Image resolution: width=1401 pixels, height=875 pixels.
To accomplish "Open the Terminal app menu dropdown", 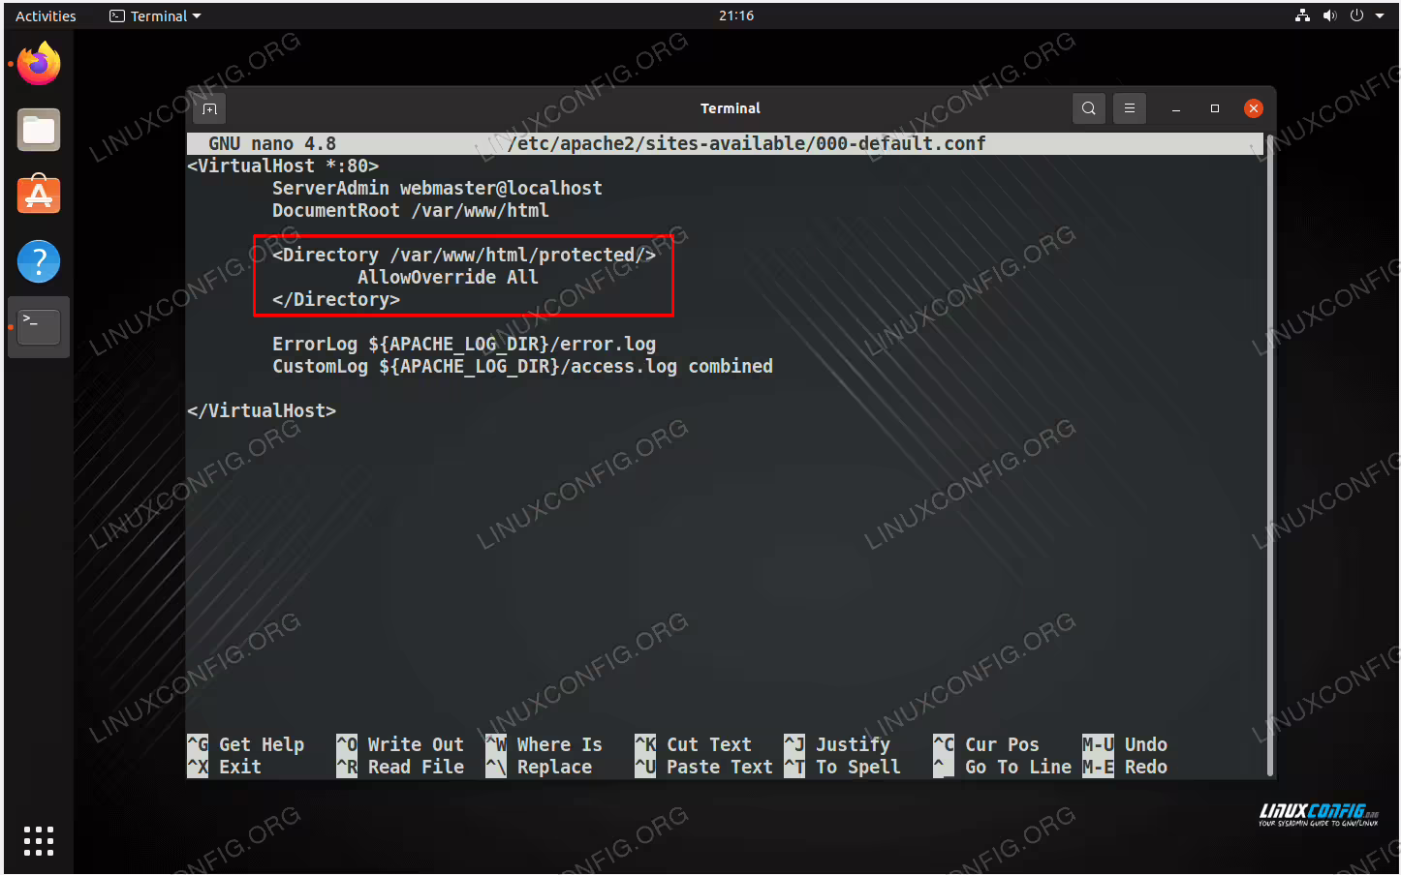I will coord(155,15).
